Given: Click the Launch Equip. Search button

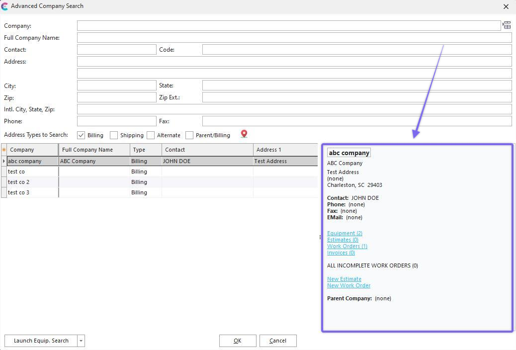Looking at the screenshot, I should 41,341.
